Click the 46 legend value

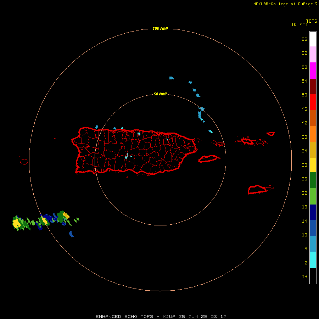304,109
